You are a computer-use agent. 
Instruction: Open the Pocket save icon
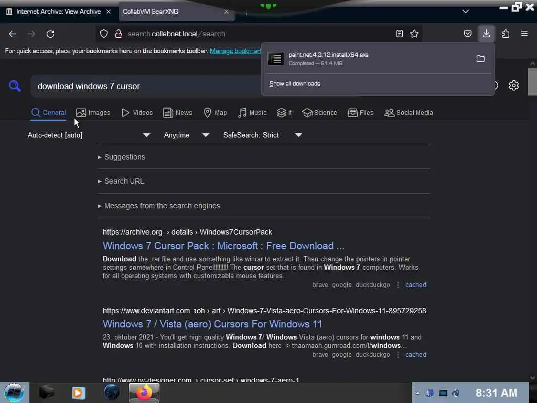467,34
